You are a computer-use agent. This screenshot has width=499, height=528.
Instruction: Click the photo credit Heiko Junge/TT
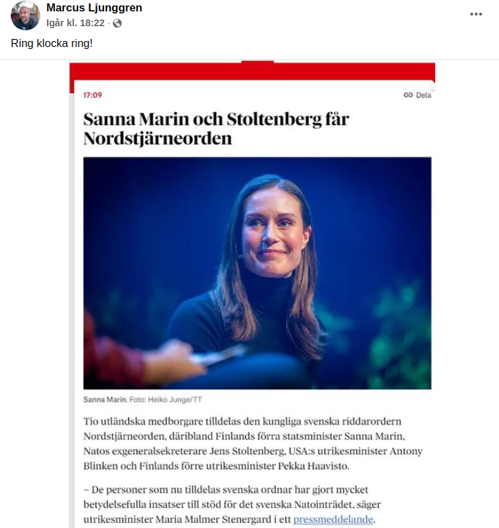point(177,400)
